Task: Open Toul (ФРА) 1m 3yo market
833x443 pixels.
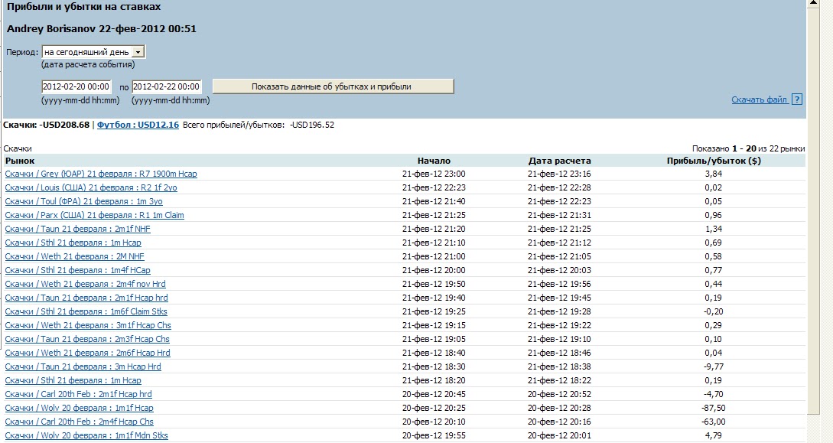Action: click(x=84, y=201)
